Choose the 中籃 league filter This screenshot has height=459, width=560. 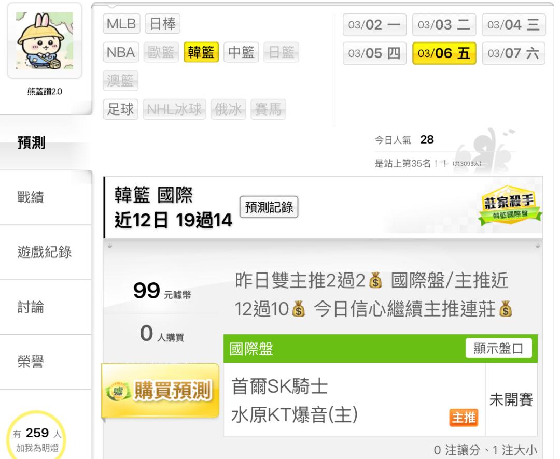241,52
